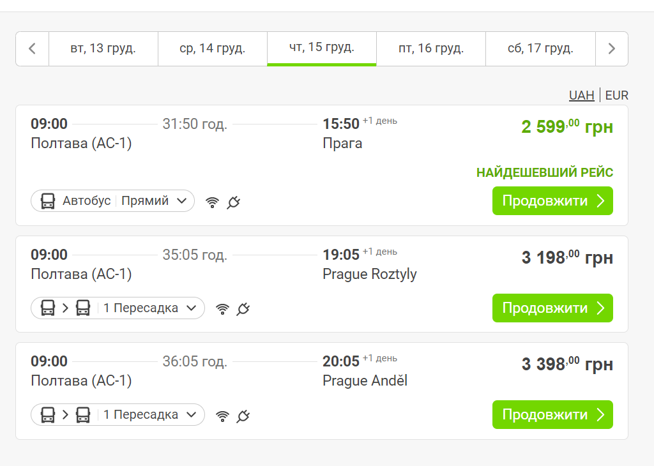654x466 pixels.
Task: Switch currency to EUR
Action: [616, 96]
